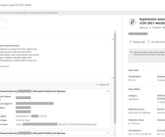This screenshot has width=165, height=137.
Task: Click the alert classification info icon
Action: tap(131, 52)
